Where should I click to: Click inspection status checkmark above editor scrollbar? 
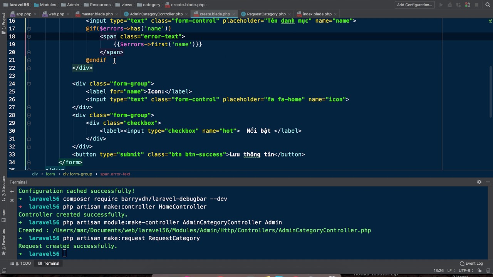(490, 20)
